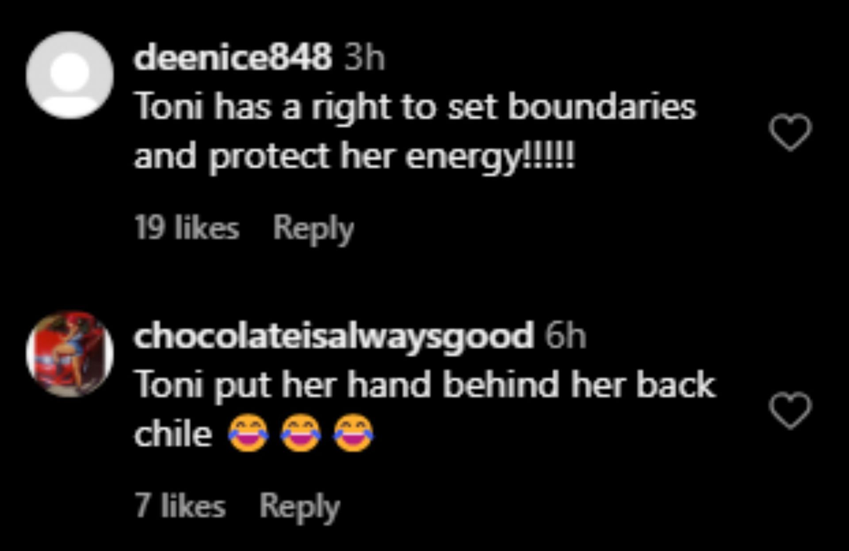This screenshot has width=849, height=551.
Task: View the 7 likes list
Action: (180, 506)
